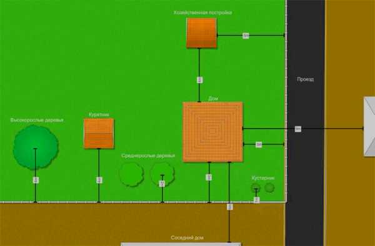Click distance label below the tall tree
This screenshot has width=375, height=246.
pos(36,180)
